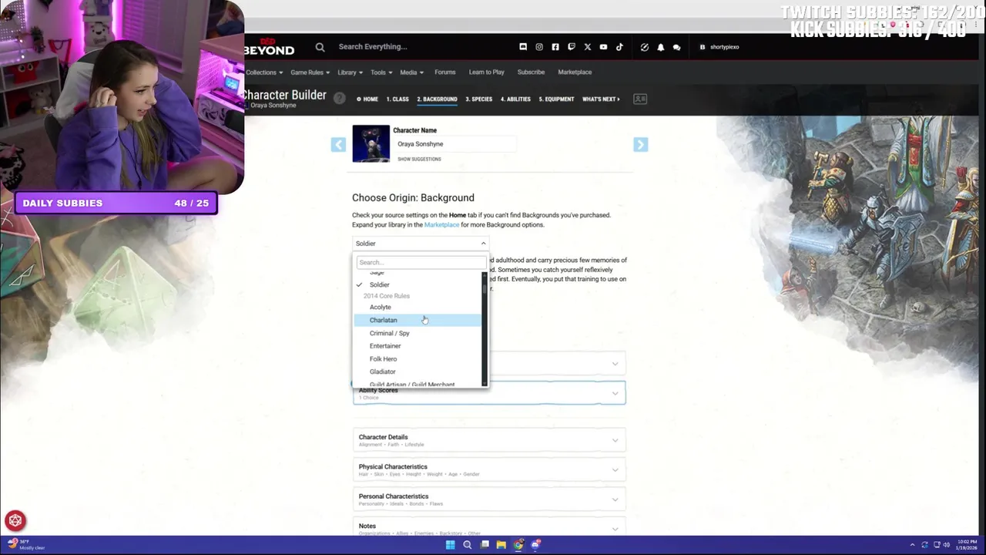Click the D&D Beyond logo

(x=269, y=47)
